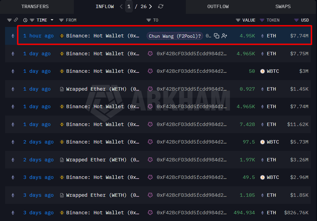Click the WBTC token in the $5.73M row

273,142
